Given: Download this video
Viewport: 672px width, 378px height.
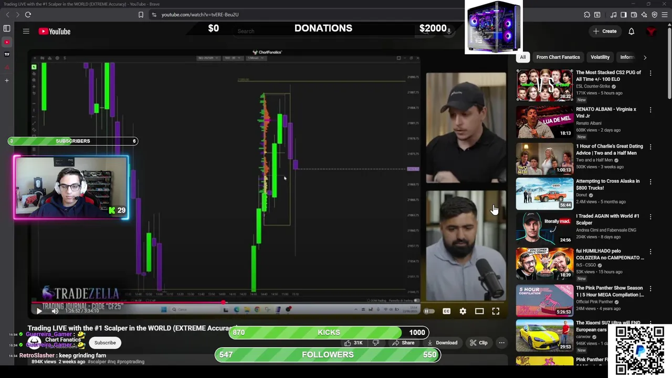Looking at the screenshot, I should [x=442, y=343].
